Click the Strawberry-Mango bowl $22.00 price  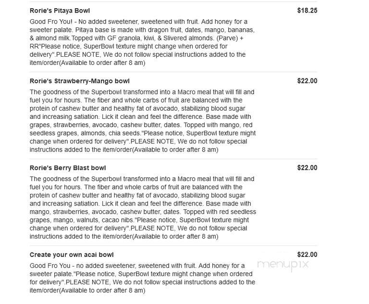click(x=307, y=81)
